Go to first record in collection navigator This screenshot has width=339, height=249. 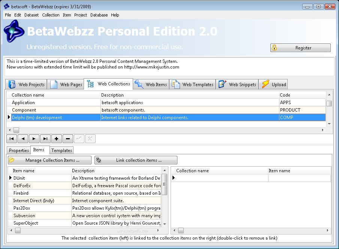click(x=12, y=139)
